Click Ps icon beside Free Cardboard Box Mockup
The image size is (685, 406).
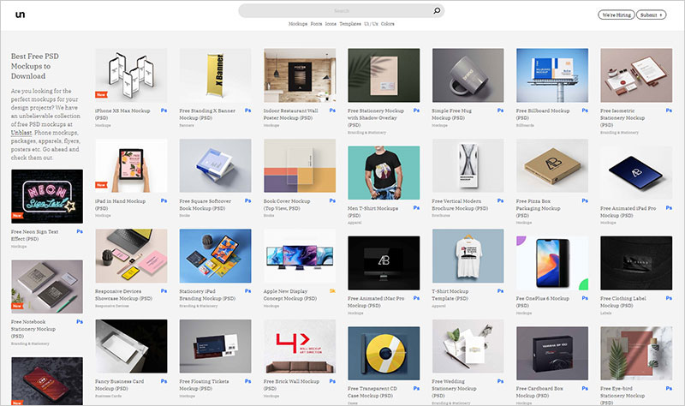point(585,388)
